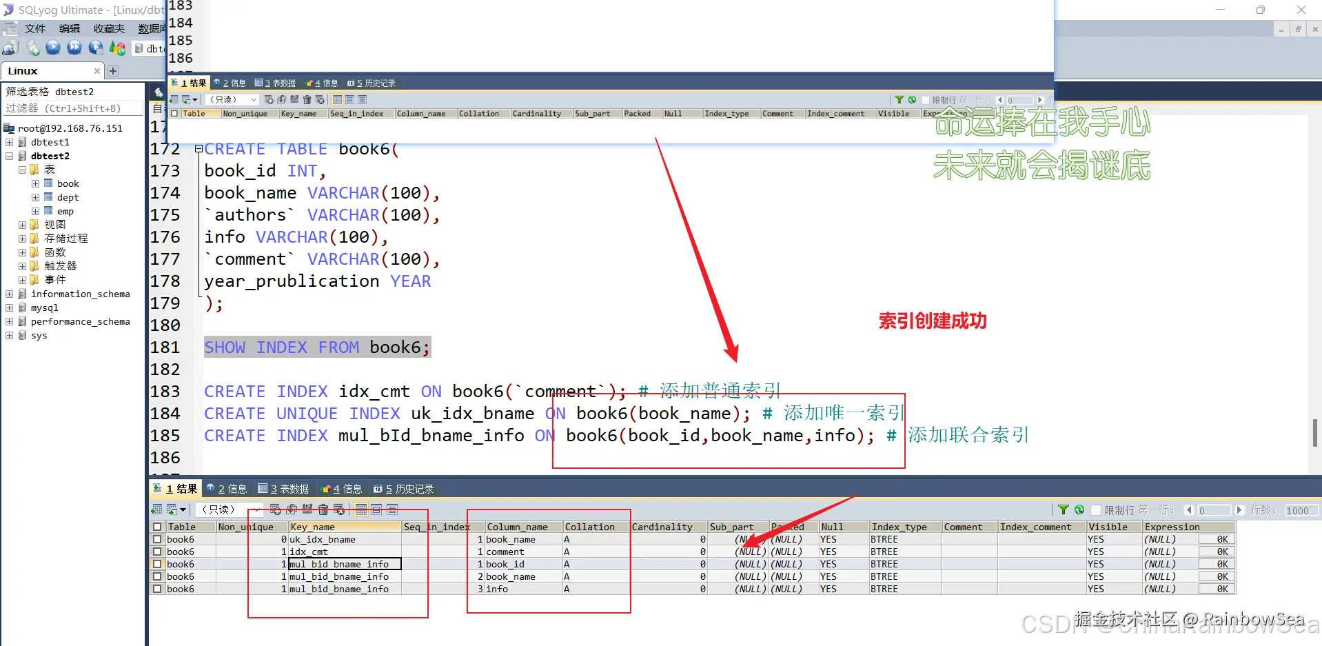Check the row checkbox for Seq_in_index 2 row
Image resolution: width=1322 pixels, height=646 pixels.
[157, 576]
